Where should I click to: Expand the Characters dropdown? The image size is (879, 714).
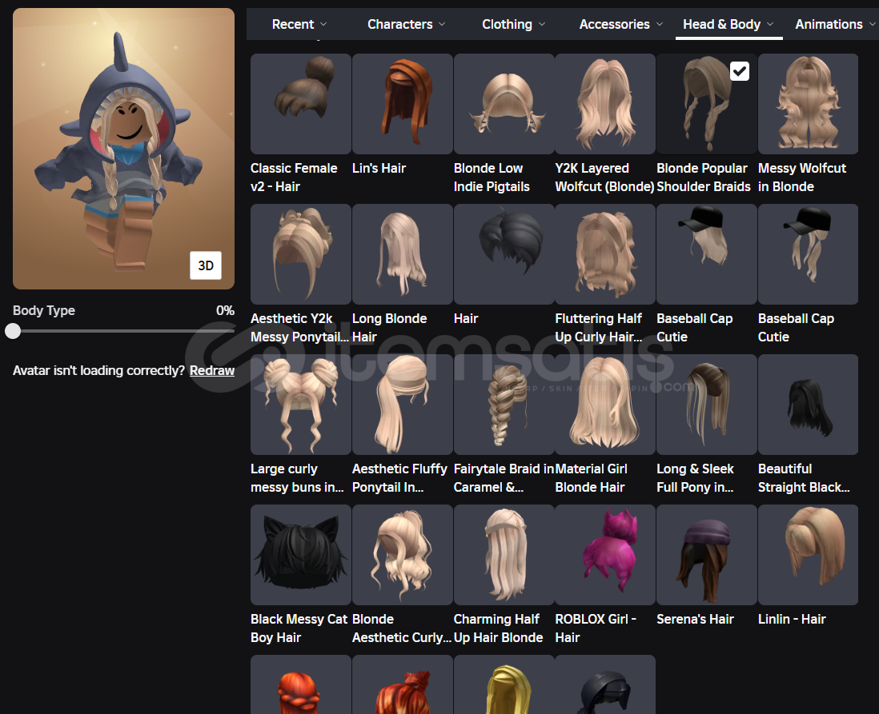pos(406,24)
